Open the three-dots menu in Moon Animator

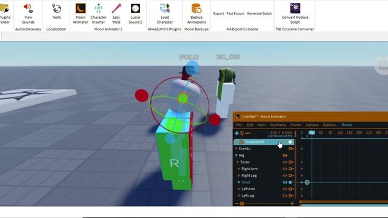pos(247,133)
